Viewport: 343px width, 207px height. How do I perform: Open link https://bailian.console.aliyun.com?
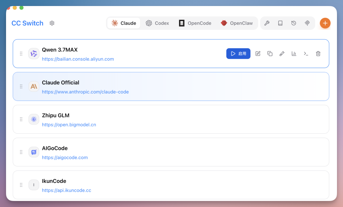coord(78,59)
